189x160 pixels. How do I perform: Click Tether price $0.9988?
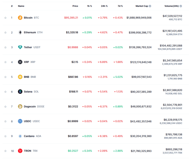73,47
